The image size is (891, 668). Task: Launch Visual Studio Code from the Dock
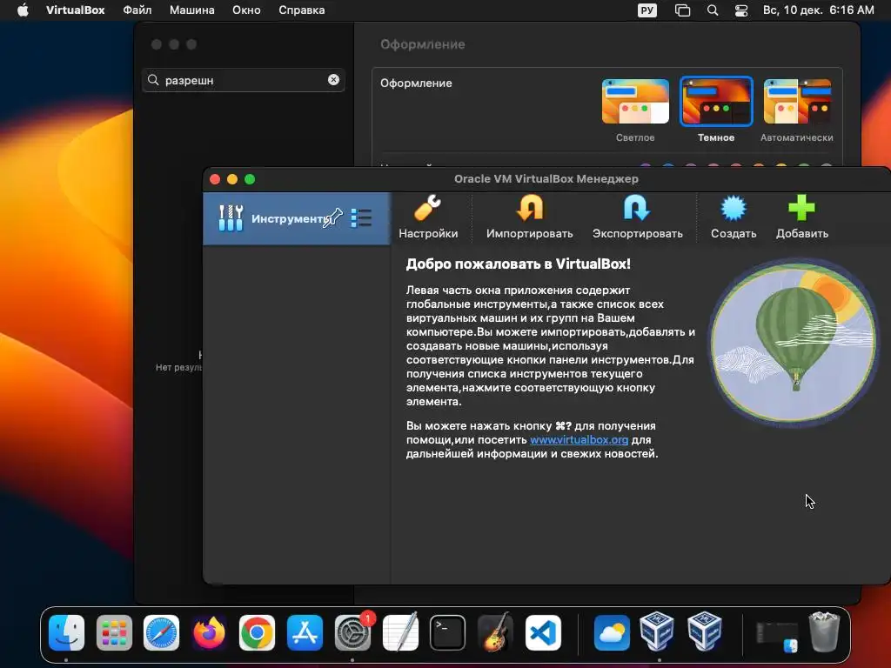coord(543,632)
